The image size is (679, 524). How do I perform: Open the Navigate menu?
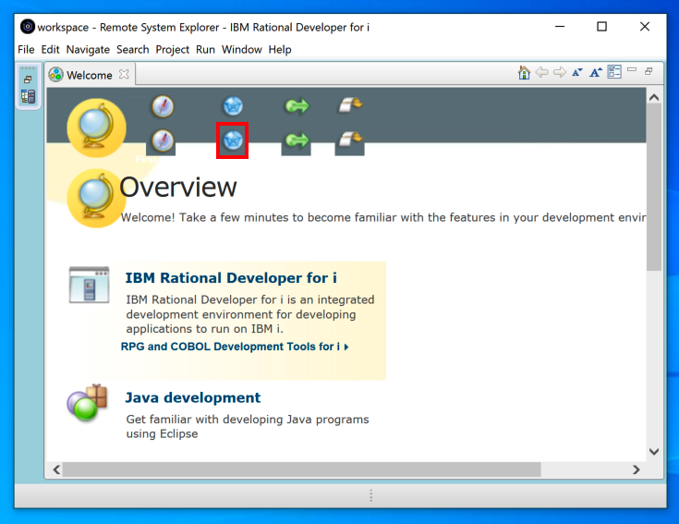[88, 50]
